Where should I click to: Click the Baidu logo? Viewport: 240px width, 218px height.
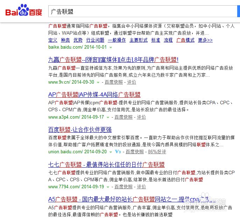(x=24, y=10)
